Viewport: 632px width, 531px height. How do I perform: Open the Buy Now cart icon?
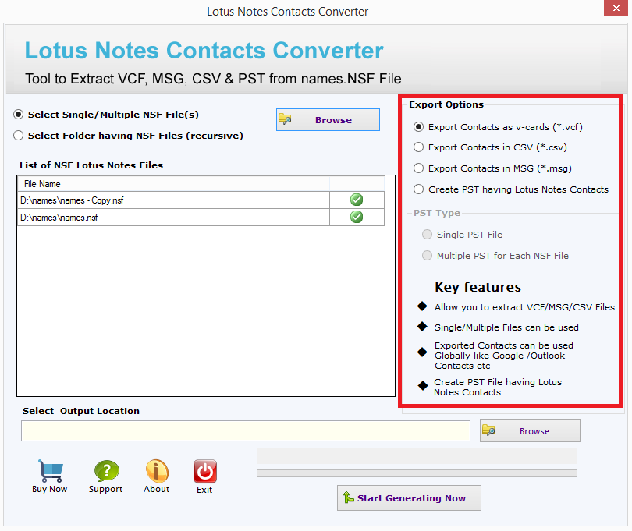point(51,471)
